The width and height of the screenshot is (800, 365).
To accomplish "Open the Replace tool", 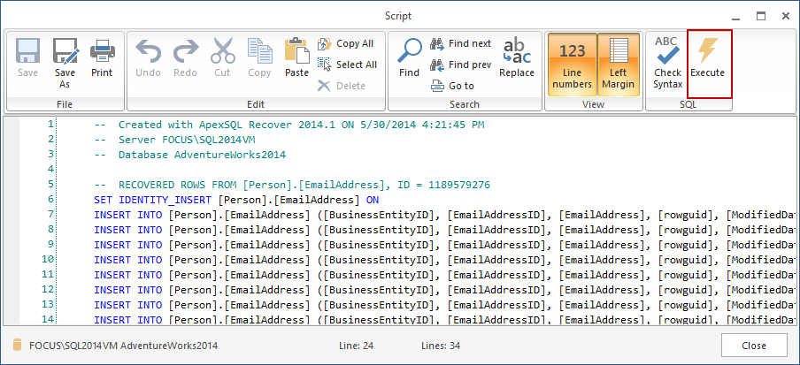I will point(517,58).
